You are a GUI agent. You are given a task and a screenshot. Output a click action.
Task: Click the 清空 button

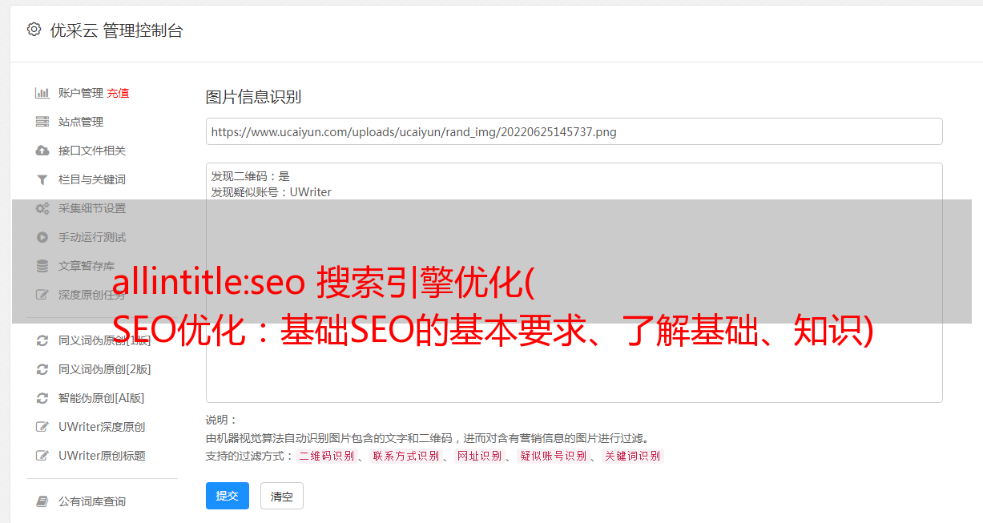click(x=282, y=497)
